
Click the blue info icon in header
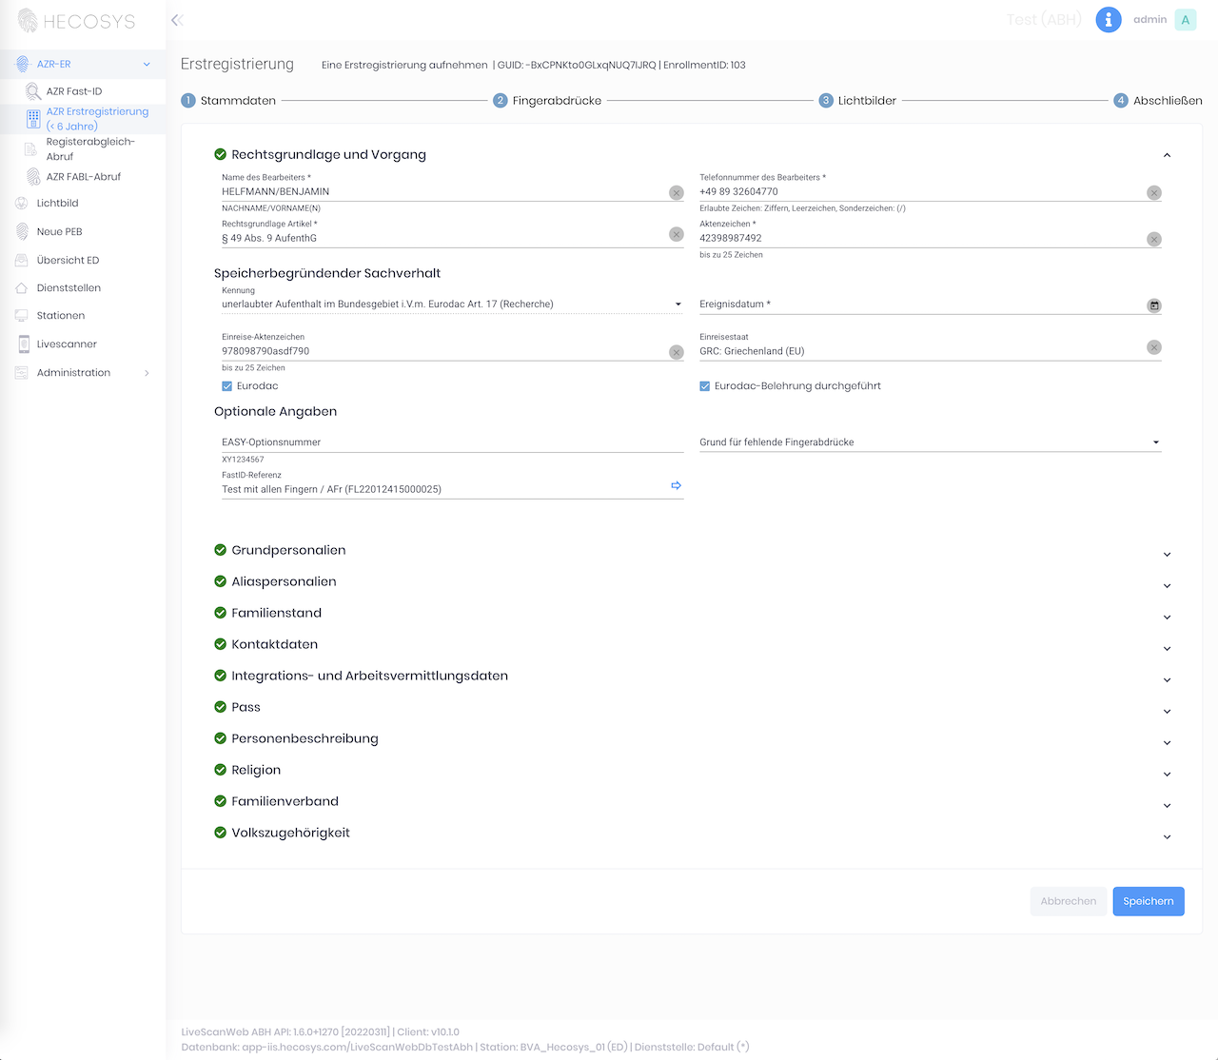(1108, 20)
